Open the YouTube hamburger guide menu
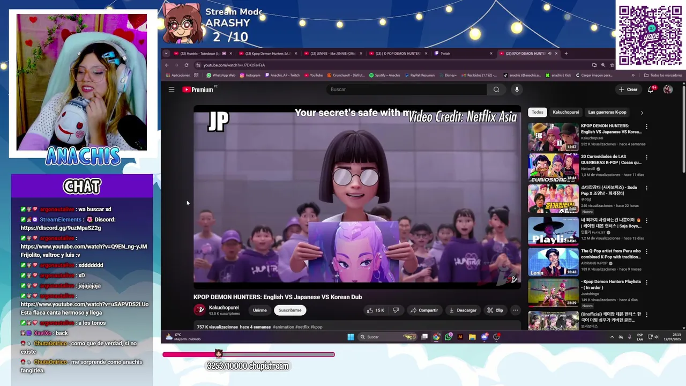Image resolution: width=686 pixels, height=386 pixels. (x=171, y=90)
